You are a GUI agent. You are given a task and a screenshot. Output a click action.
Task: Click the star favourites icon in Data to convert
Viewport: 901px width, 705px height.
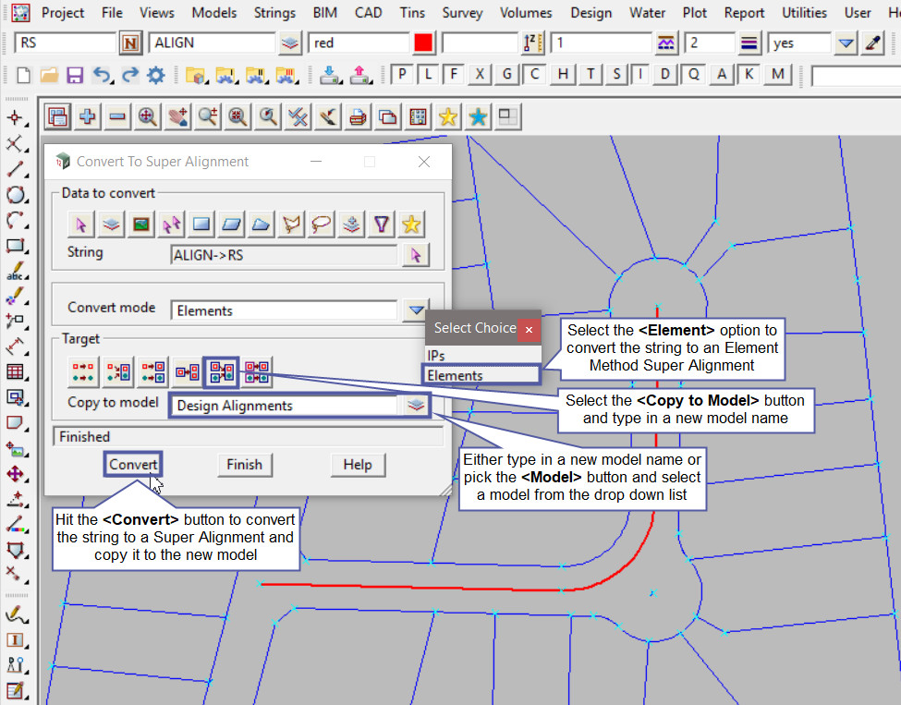pyautogui.click(x=412, y=224)
